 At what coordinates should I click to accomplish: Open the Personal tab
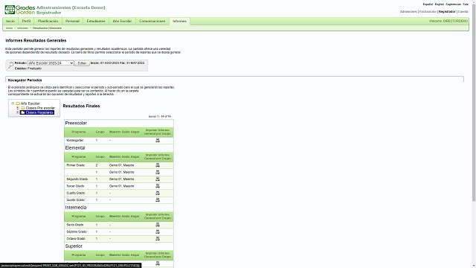[x=72, y=22]
